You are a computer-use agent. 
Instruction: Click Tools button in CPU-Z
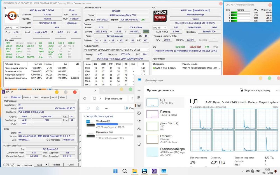[x=39, y=165]
